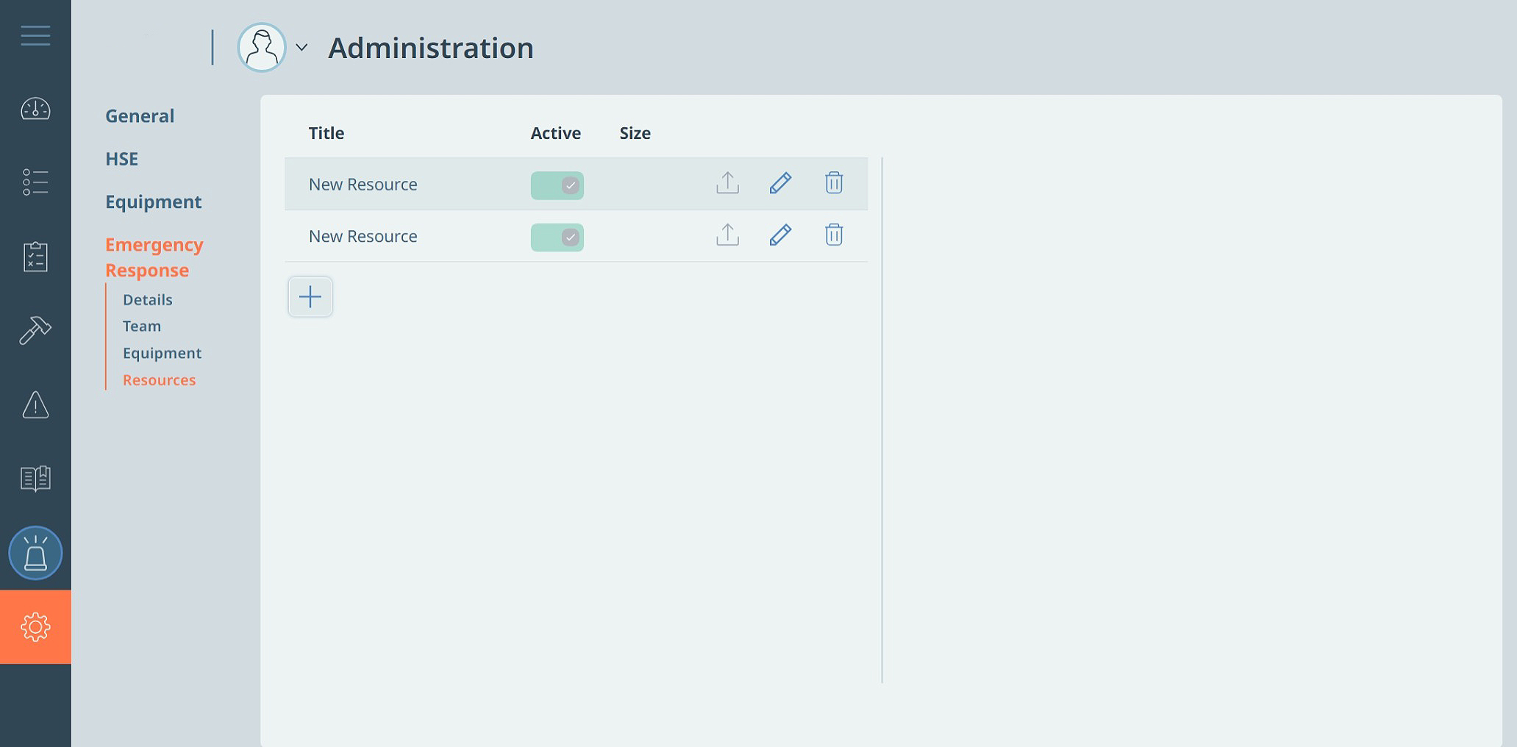Open the dashboard gauge icon in sidebar
This screenshot has height=747, width=1517.
tap(35, 110)
